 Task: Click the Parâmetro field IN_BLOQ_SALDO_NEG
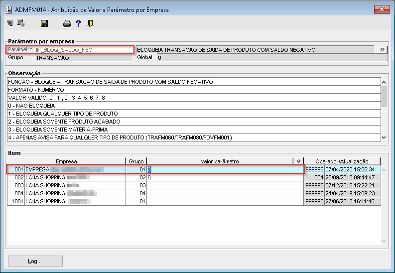84,50
